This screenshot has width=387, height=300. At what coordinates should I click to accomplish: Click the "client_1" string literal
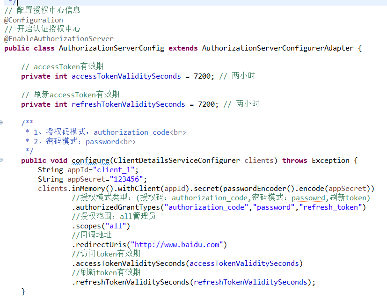[x=114, y=170]
